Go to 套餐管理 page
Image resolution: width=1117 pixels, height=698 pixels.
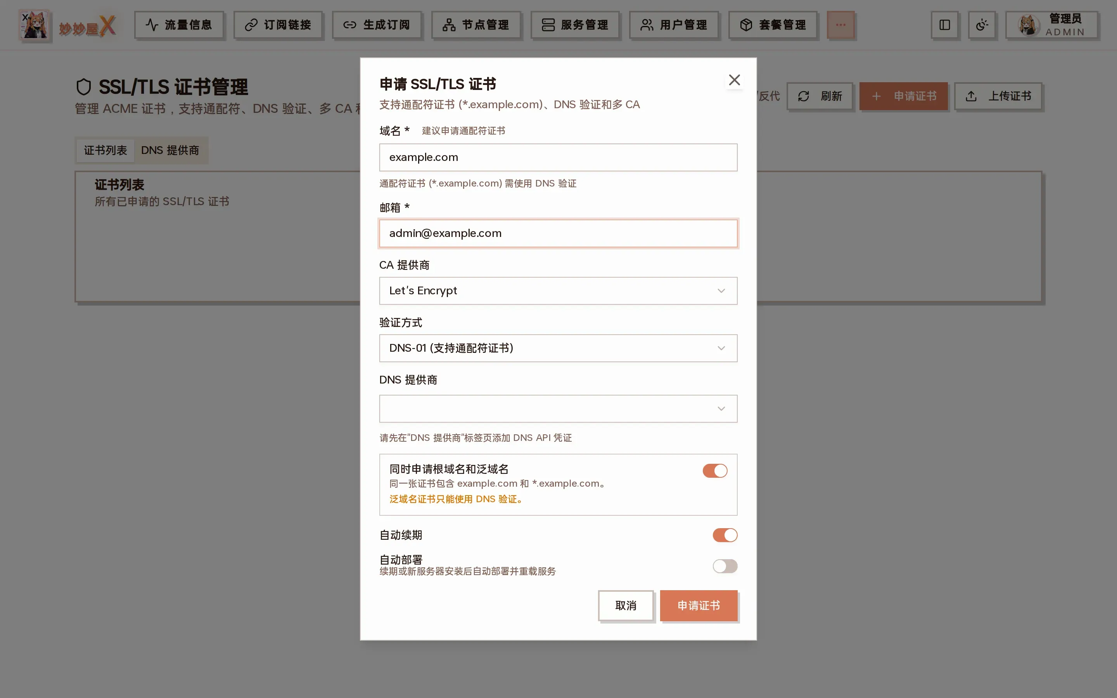point(773,25)
